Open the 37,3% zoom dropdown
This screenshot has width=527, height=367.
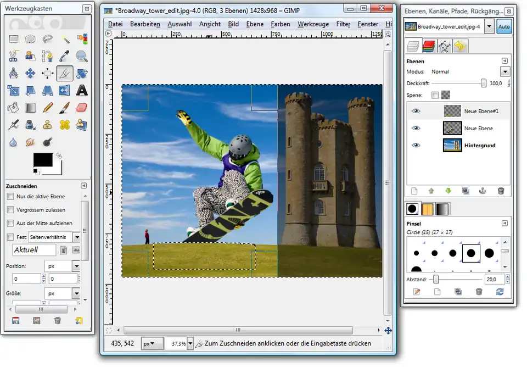coord(190,343)
